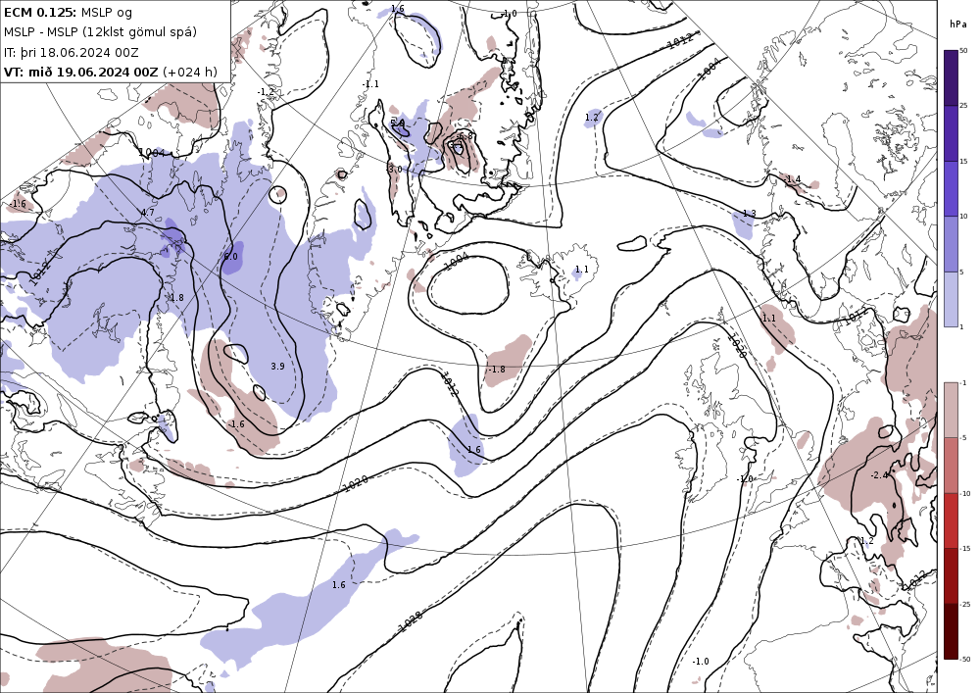Click the map value label '5.4'
Screen dimensions: 980x693
(398, 123)
